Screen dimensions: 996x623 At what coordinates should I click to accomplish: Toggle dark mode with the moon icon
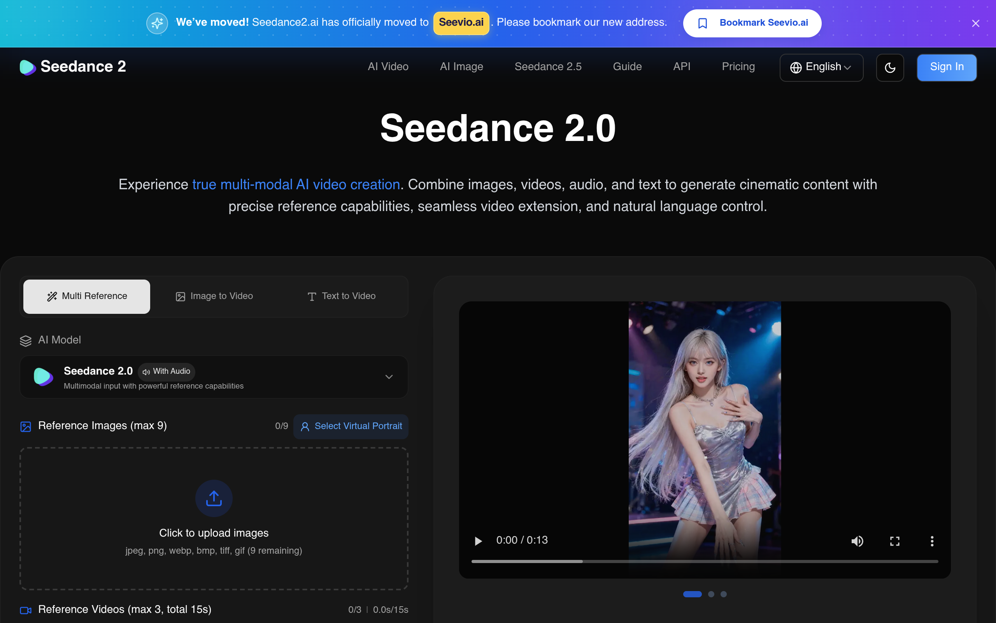tap(890, 68)
